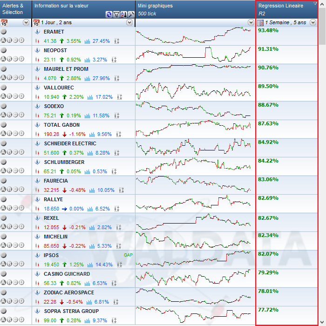Click the 'Alertes & Sélection' column header
The height and width of the screenshot is (326, 326).
pyautogui.click(x=16, y=9)
